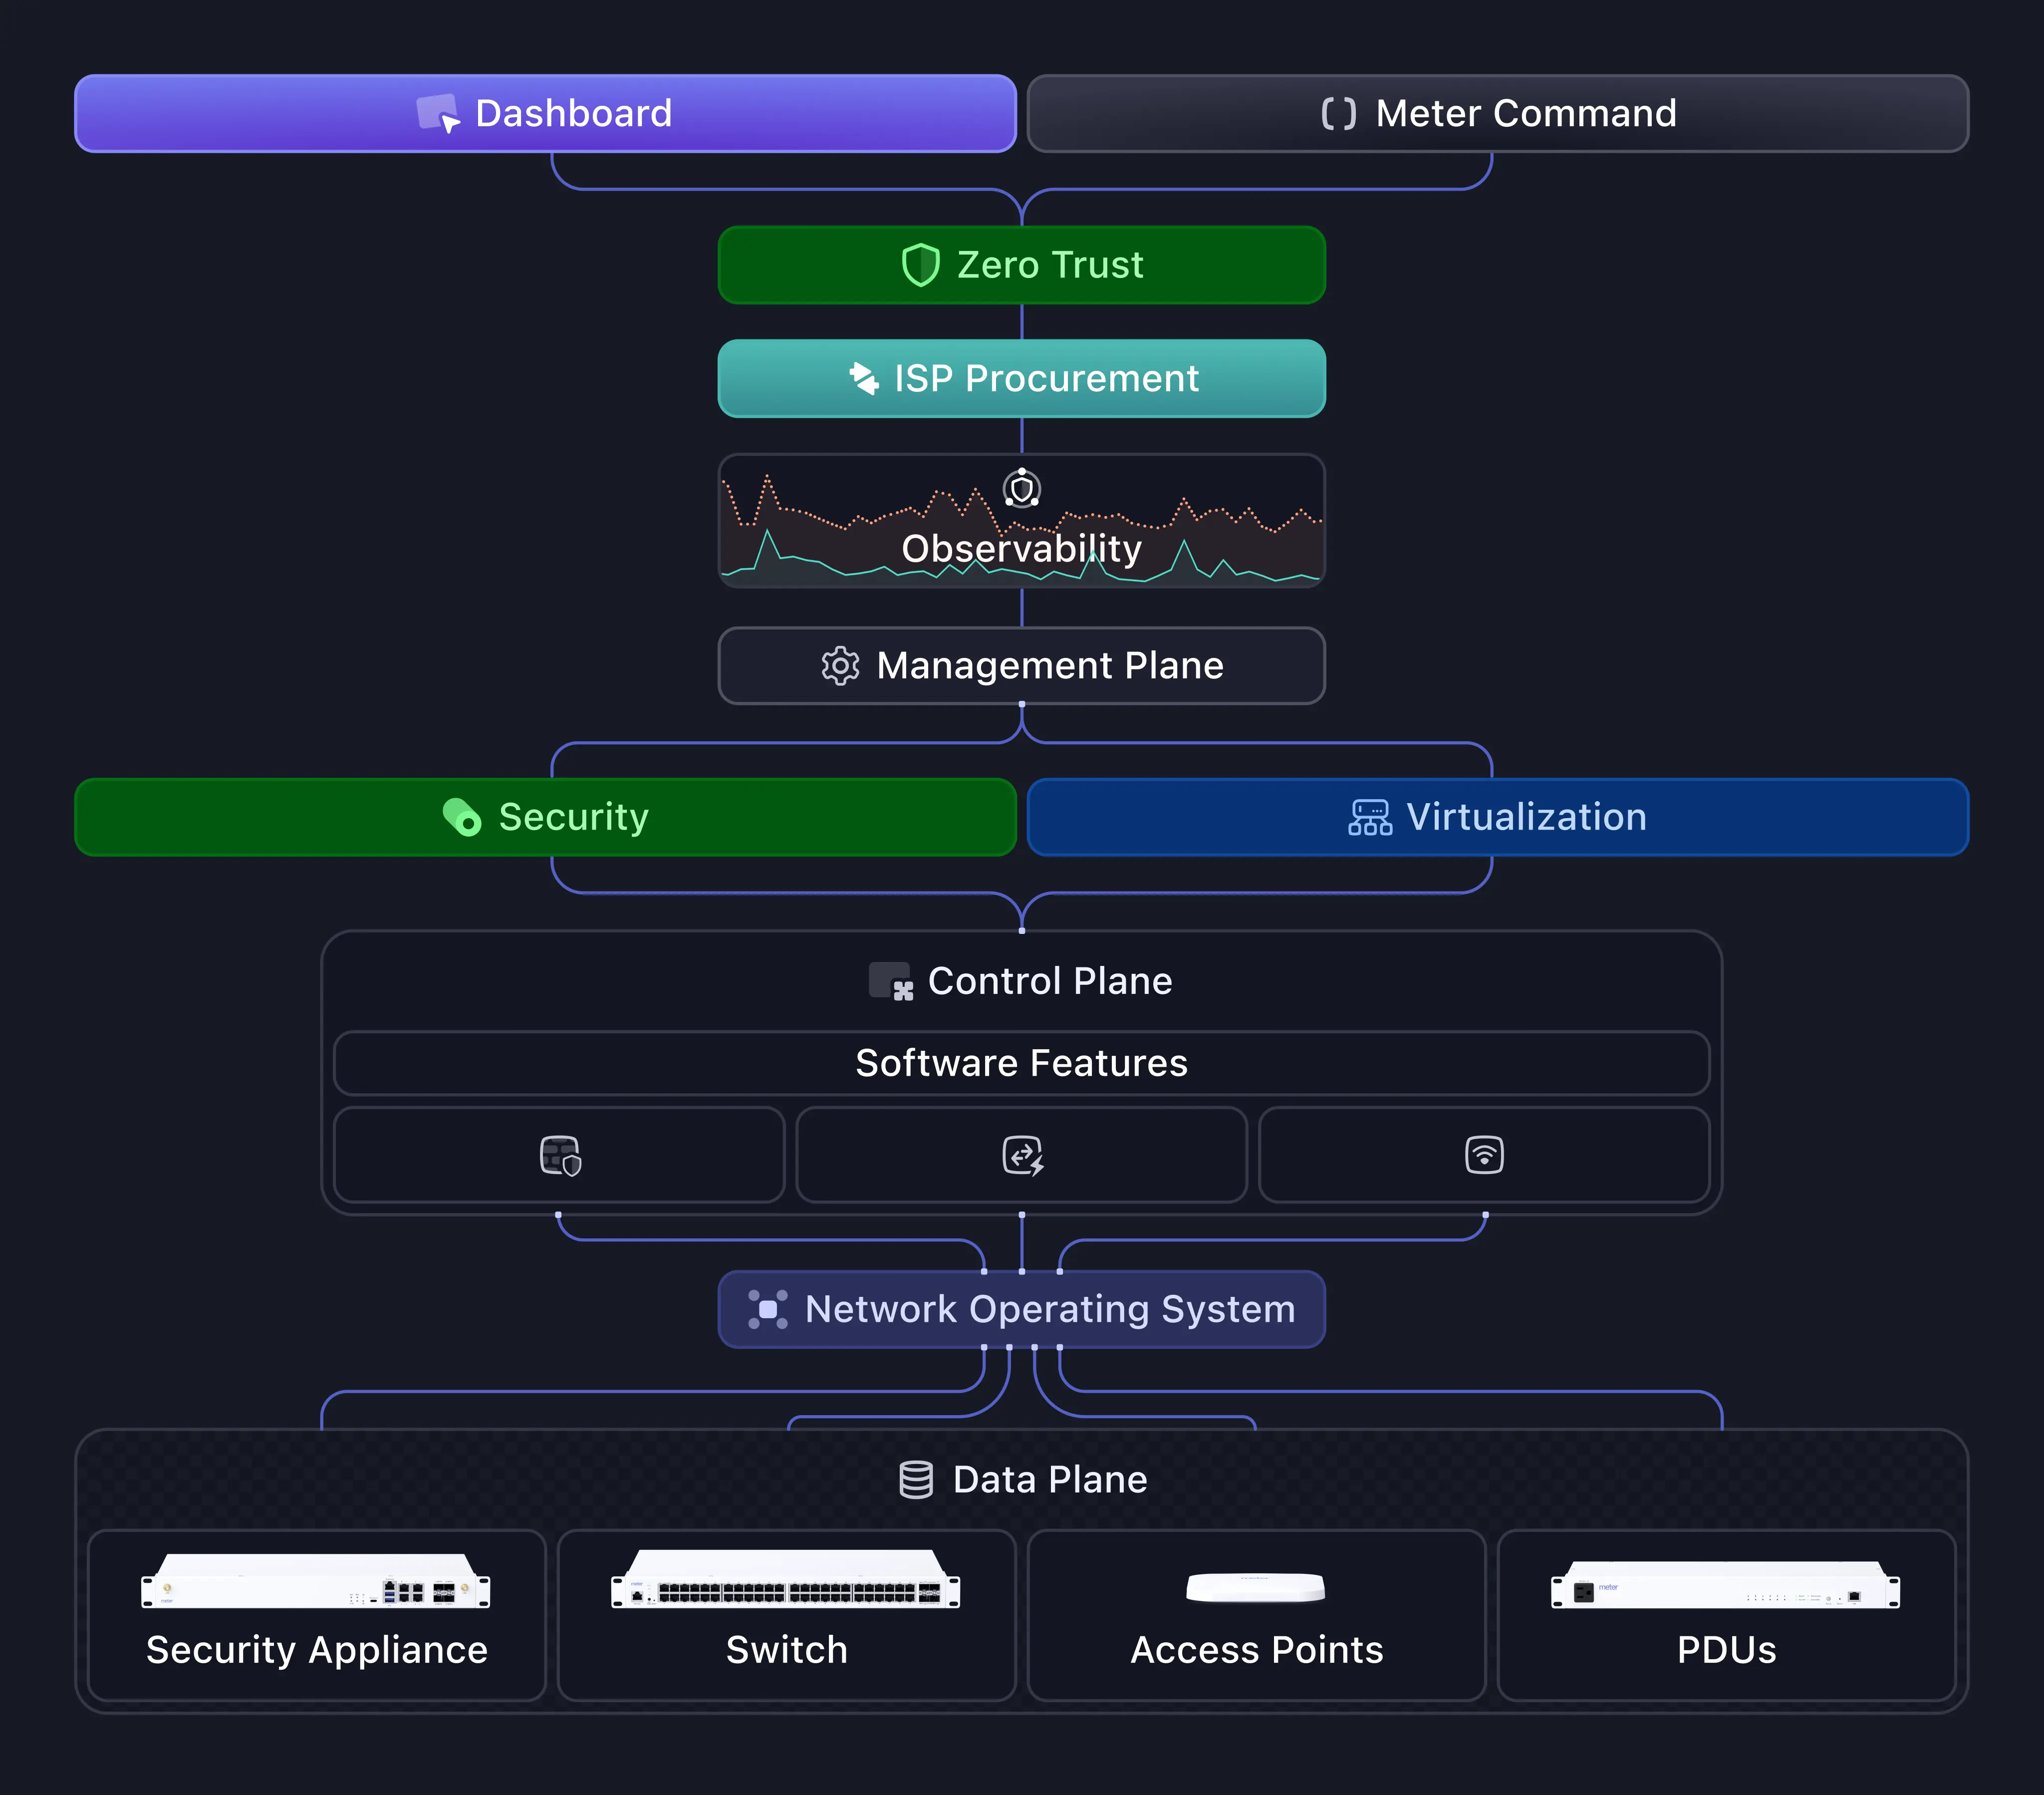The image size is (2044, 1795).
Task: Click the wireless Wi-Fi feature icon
Action: 1484,1155
